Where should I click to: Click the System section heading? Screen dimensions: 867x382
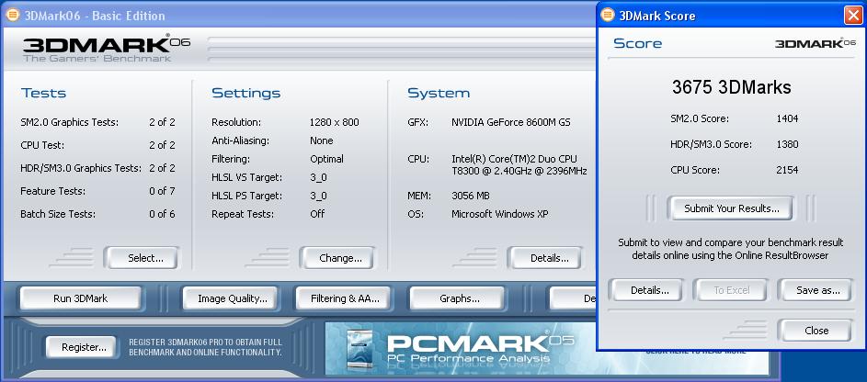pyautogui.click(x=439, y=94)
